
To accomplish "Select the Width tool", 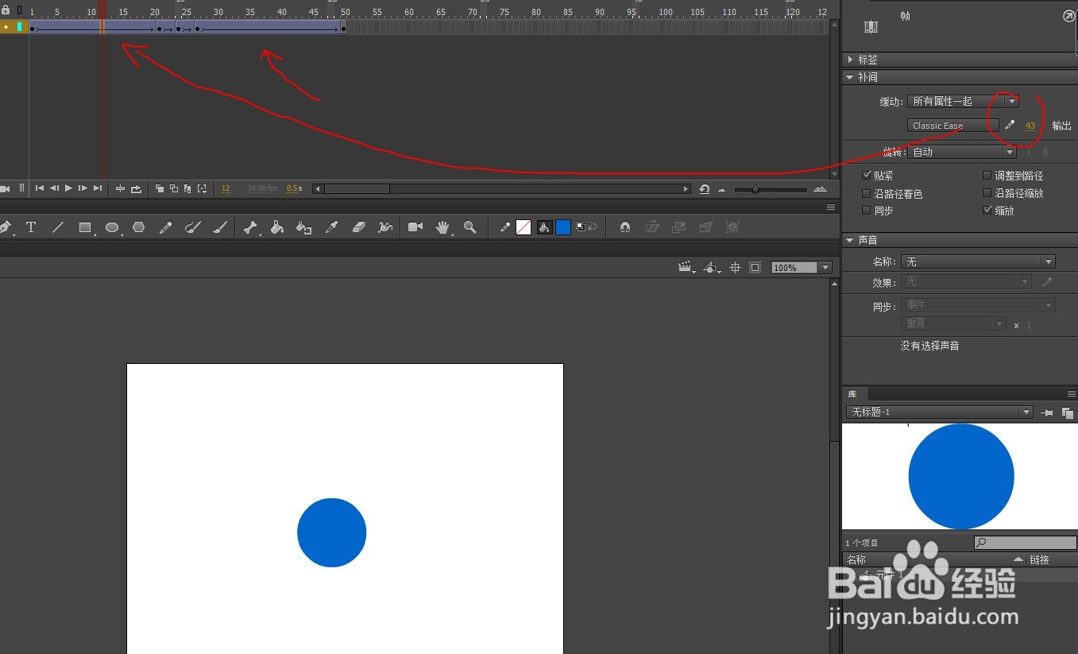I will 385,227.
